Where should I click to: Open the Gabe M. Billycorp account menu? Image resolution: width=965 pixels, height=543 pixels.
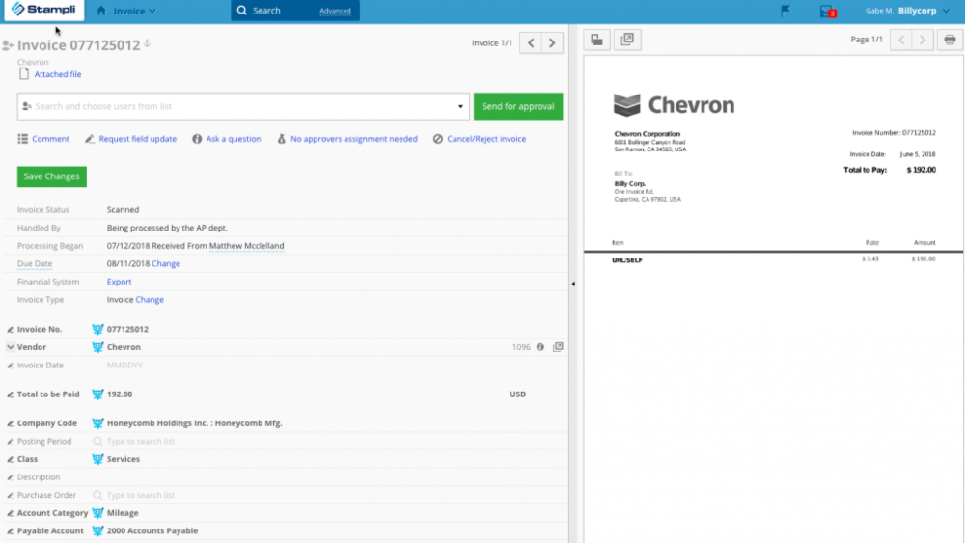(x=908, y=11)
